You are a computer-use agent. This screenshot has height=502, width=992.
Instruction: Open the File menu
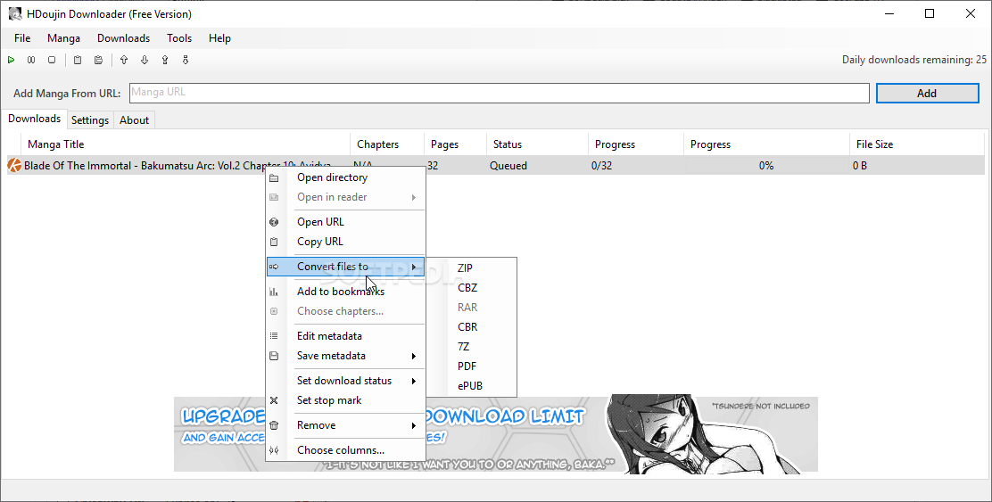pos(22,38)
